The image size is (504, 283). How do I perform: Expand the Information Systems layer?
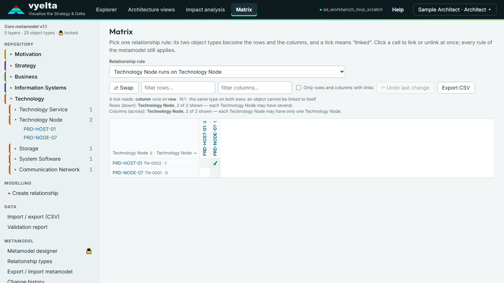[x=11, y=88]
